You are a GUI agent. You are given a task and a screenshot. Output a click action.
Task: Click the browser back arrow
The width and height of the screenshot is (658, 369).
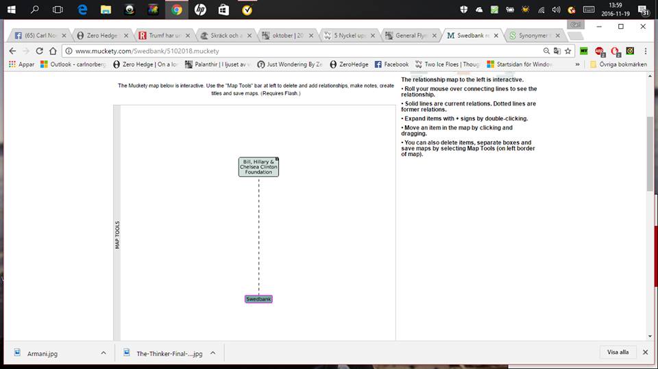12,51
